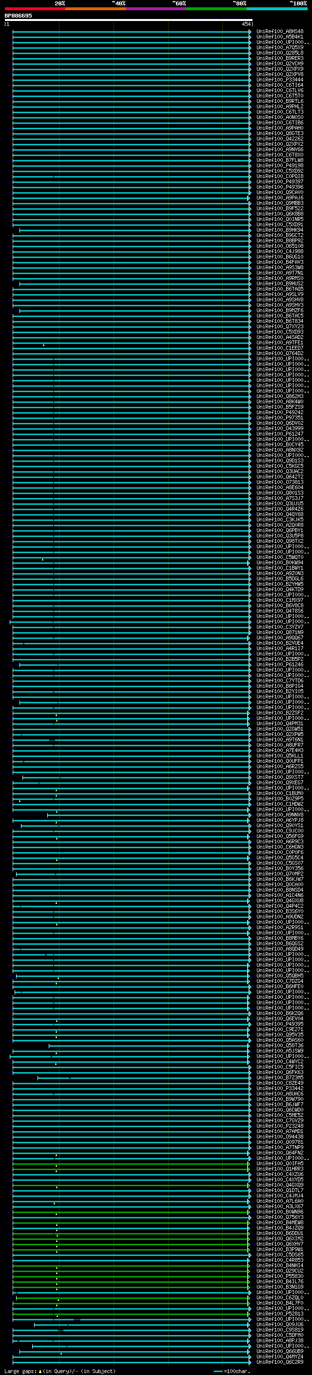The image size is (312, 1375).
Task: Select the UniRef100_C6HGN3 label
Action: pos(280,847)
